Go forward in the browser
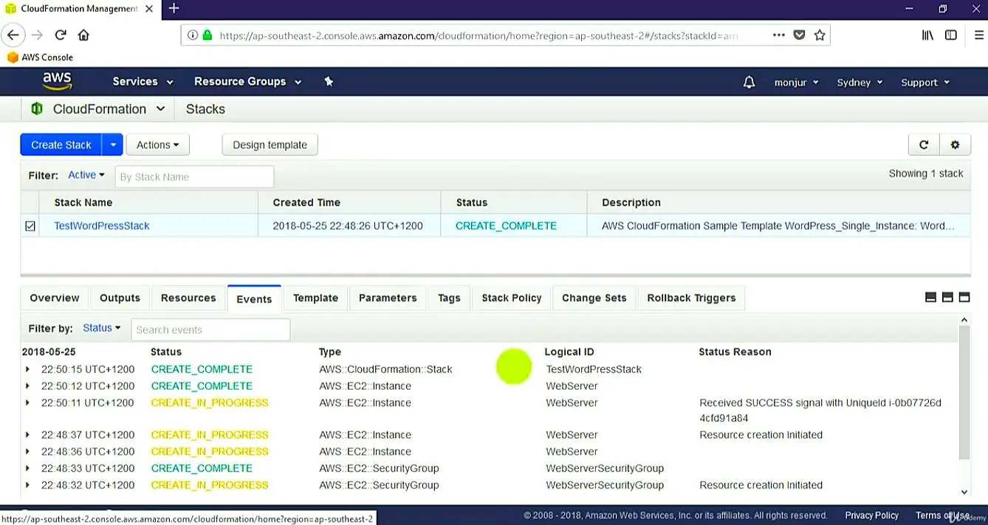 (x=37, y=35)
